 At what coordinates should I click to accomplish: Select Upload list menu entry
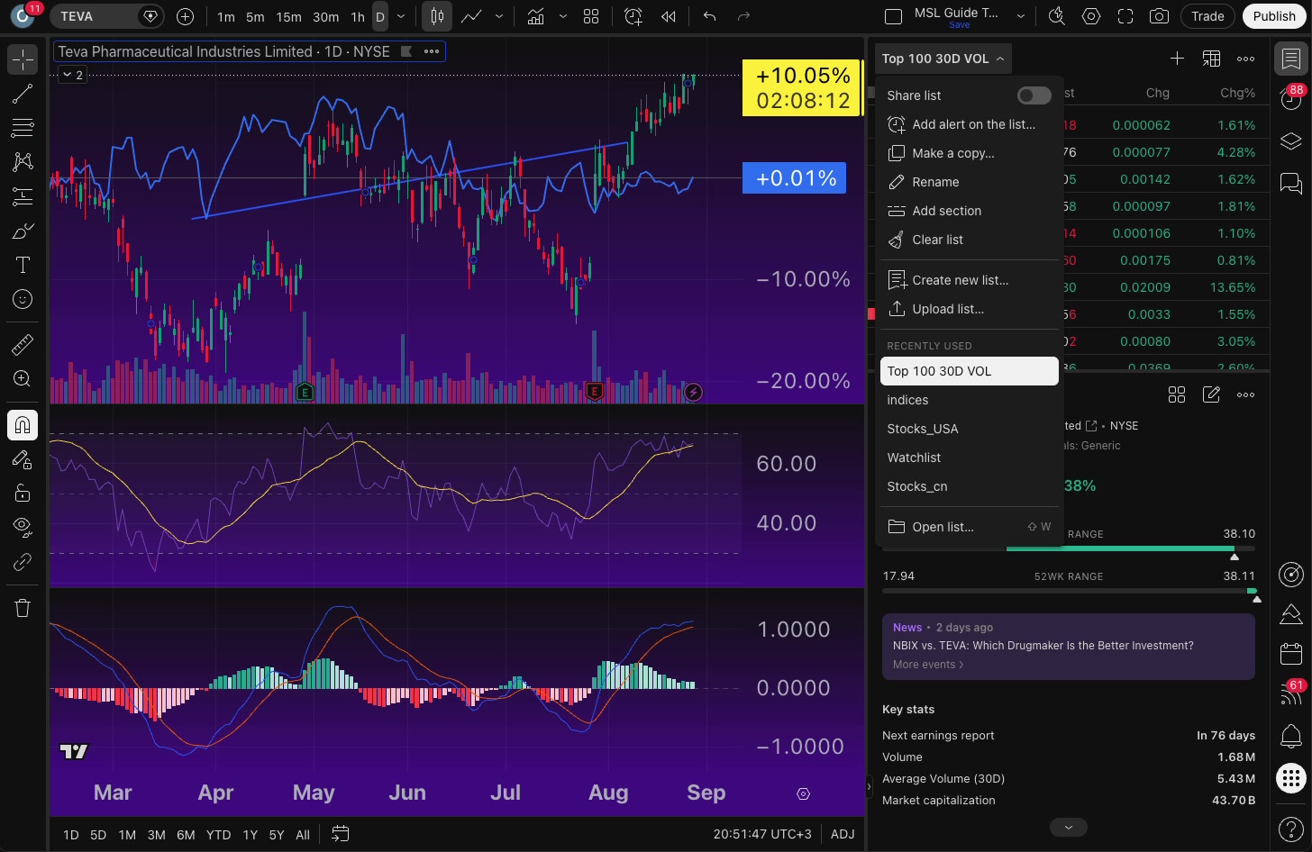(969, 309)
